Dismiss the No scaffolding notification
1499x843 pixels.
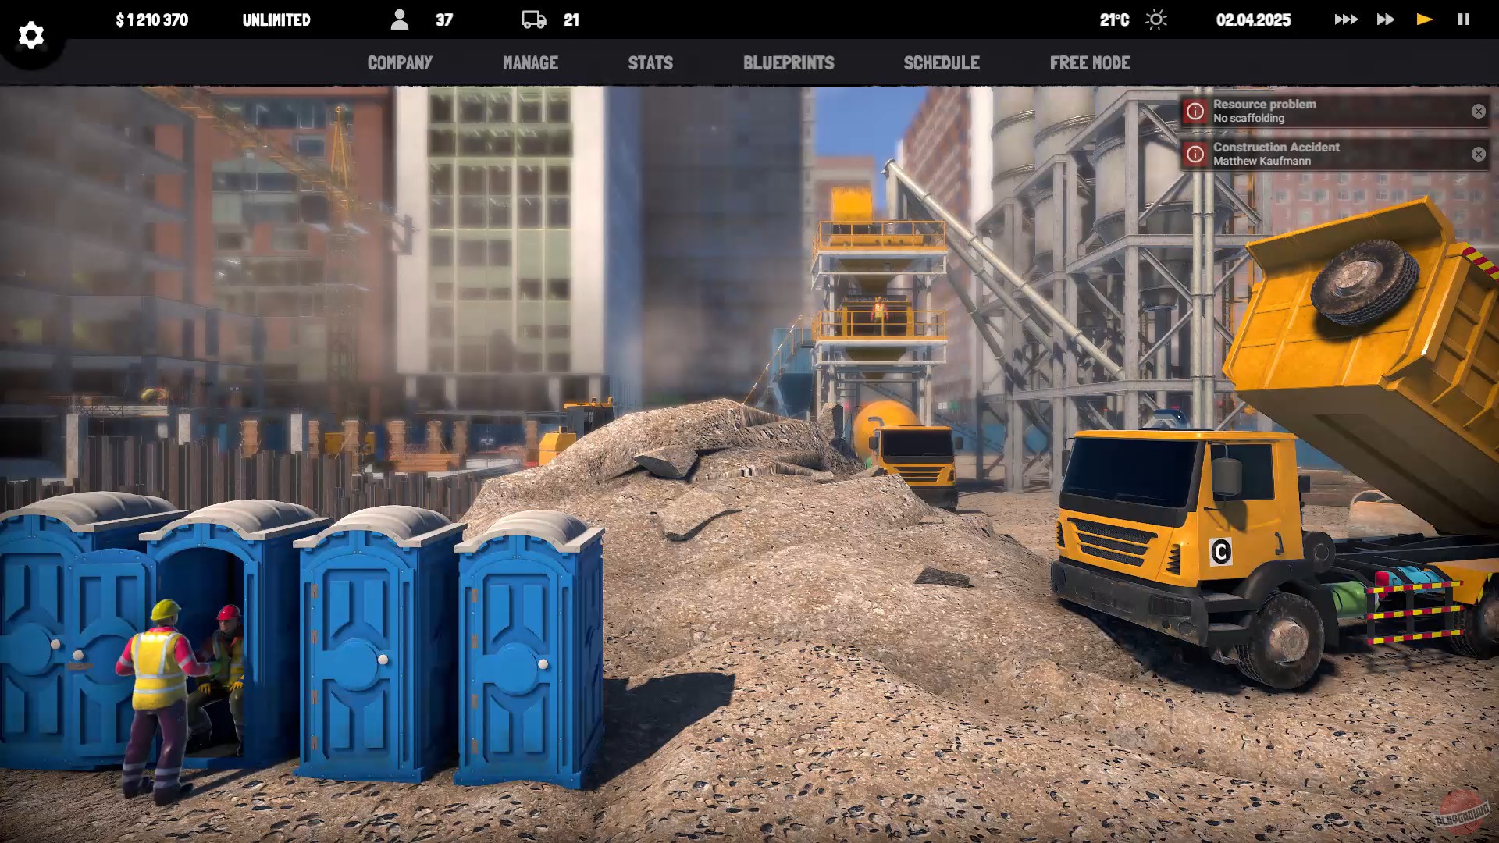[1479, 111]
